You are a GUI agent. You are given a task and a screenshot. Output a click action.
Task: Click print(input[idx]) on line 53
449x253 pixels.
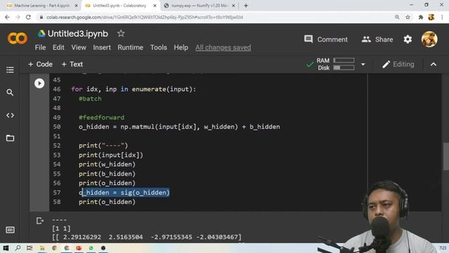click(x=111, y=155)
